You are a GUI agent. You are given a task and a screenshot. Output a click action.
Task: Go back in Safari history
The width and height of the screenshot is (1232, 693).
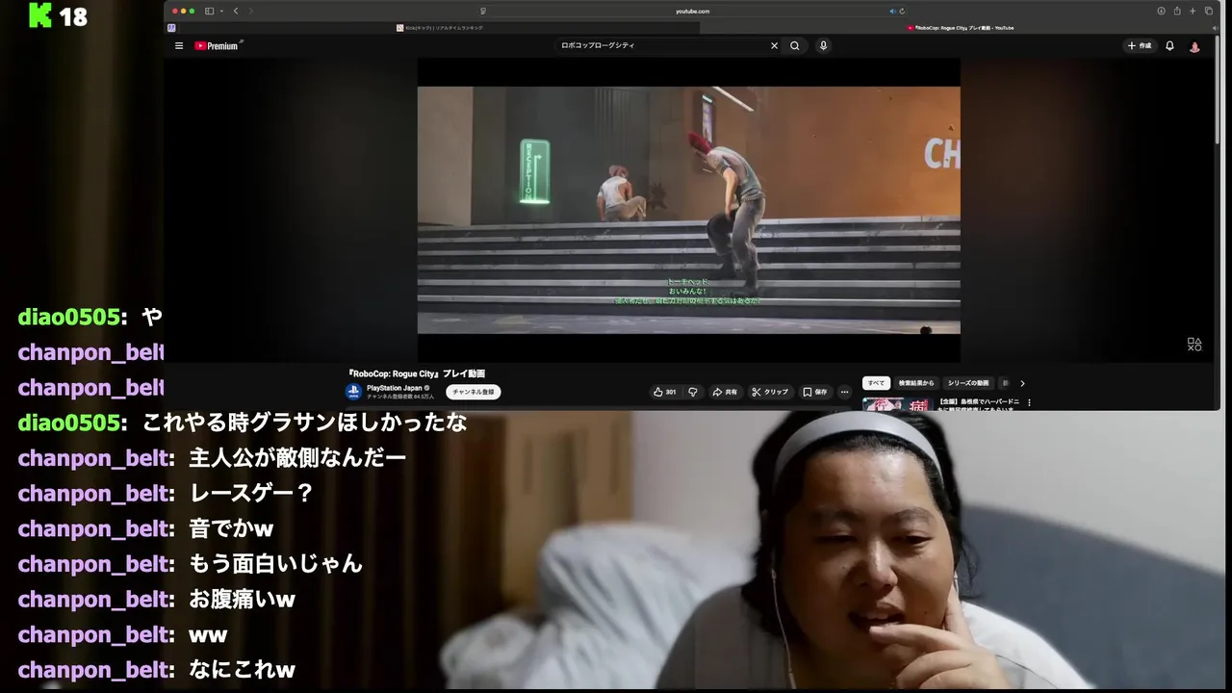[236, 11]
